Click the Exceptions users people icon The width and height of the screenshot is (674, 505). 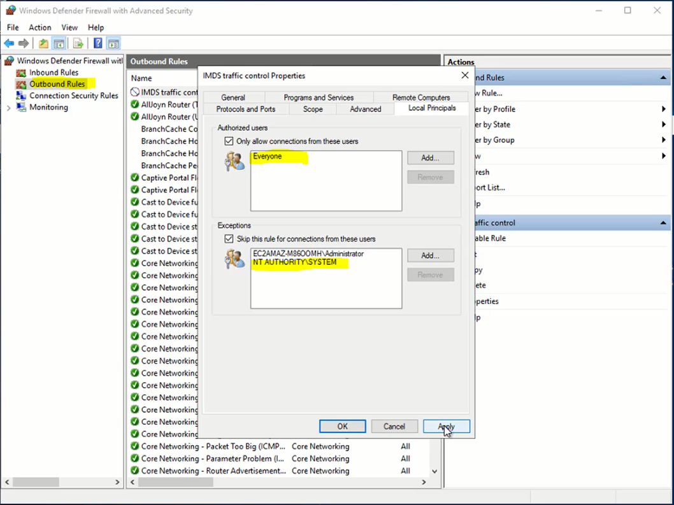pos(234,259)
